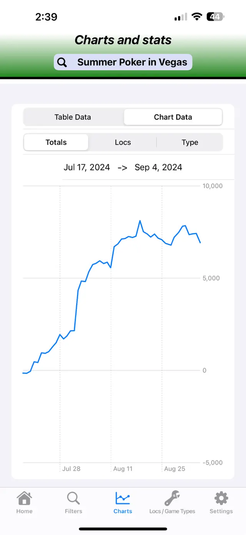Switch to the Table Data tab

(73, 117)
